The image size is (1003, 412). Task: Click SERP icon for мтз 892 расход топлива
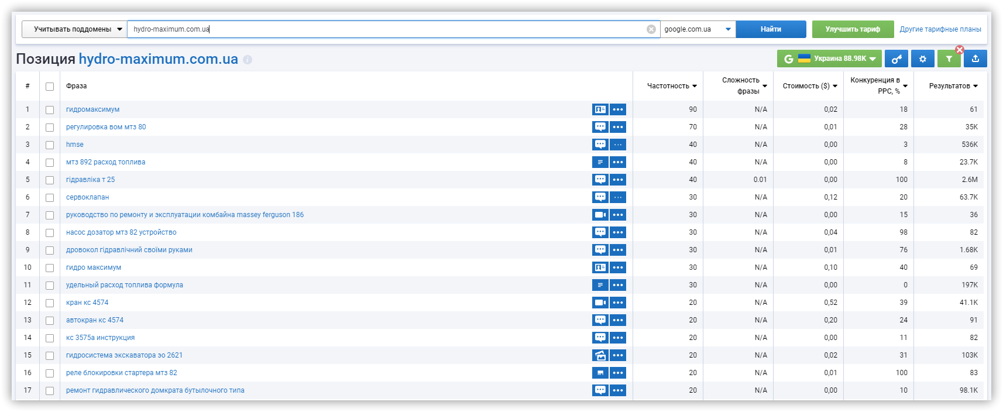[600, 162]
